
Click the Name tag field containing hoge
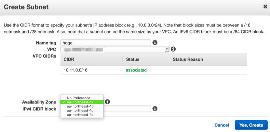[106, 43]
